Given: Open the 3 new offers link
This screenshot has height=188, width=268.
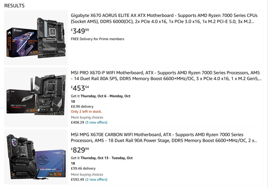Looking at the screenshot, I should tap(96, 122).
